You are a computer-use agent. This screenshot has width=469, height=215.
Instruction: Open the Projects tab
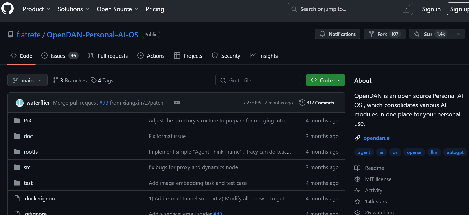[x=188, y=56]
